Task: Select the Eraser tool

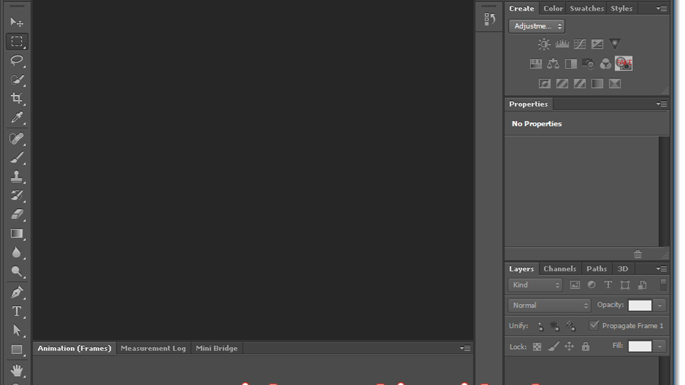Action: pos(17,214)
